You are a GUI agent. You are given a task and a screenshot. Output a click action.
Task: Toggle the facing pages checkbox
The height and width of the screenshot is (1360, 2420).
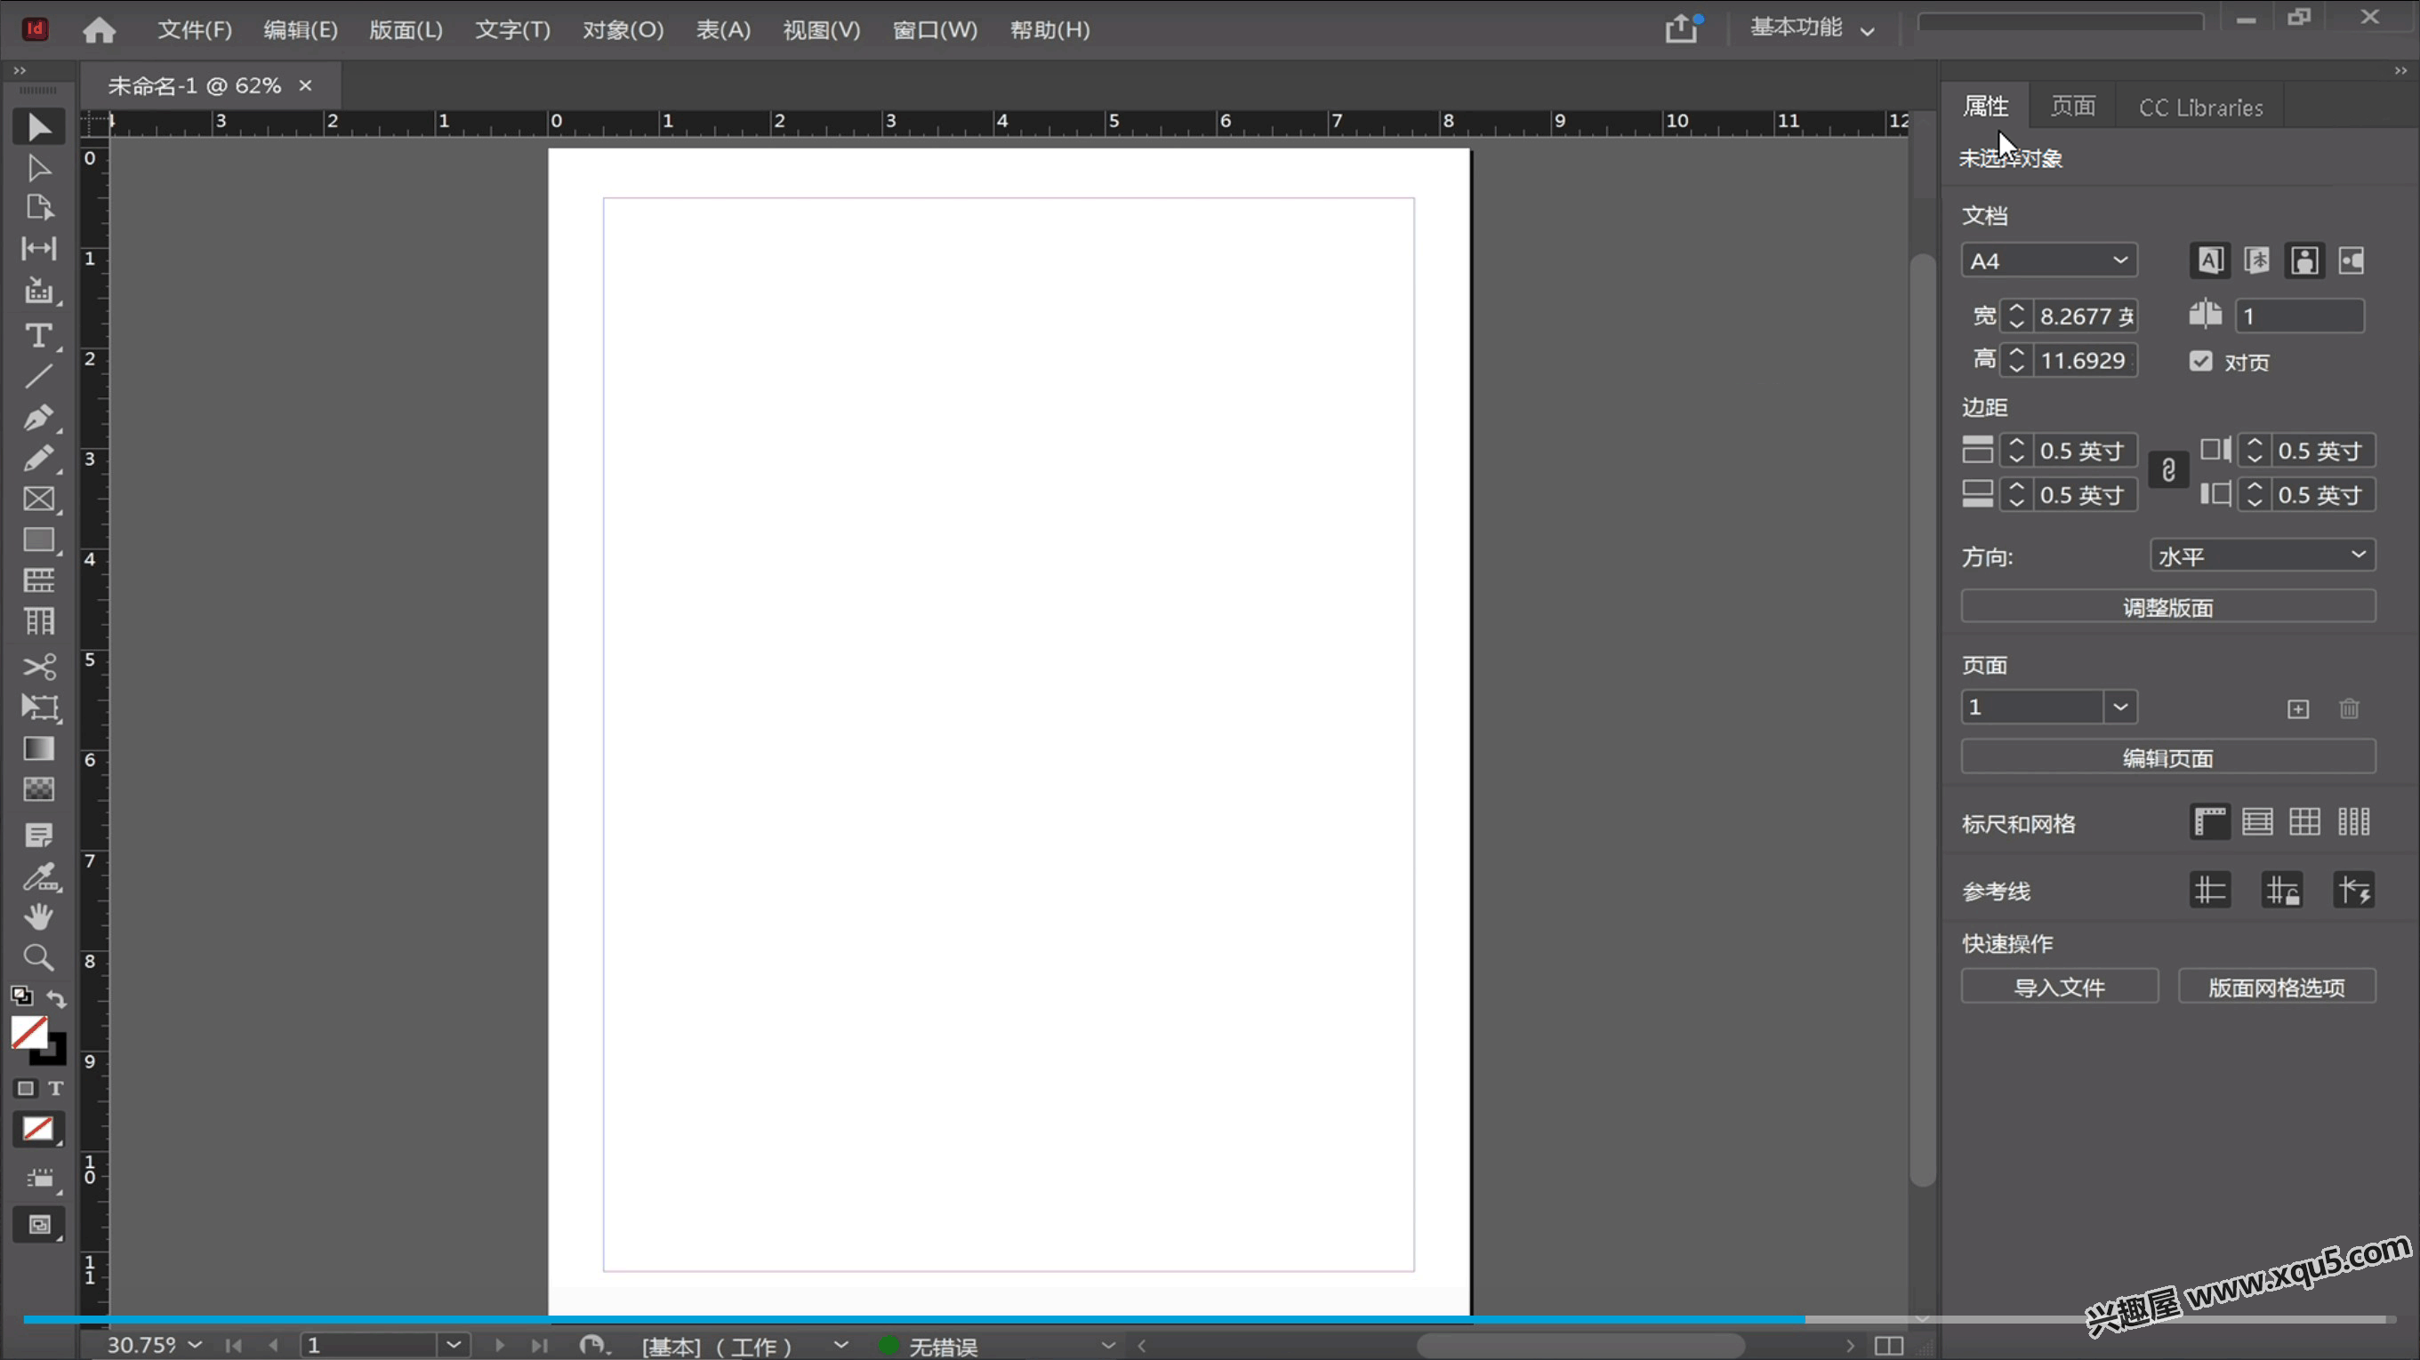2201,362
